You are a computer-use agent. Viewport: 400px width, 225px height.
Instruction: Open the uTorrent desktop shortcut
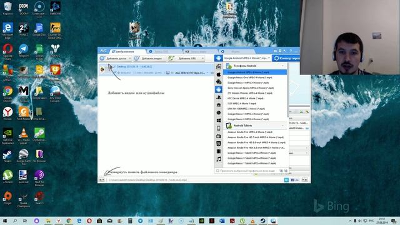[7, 176]
